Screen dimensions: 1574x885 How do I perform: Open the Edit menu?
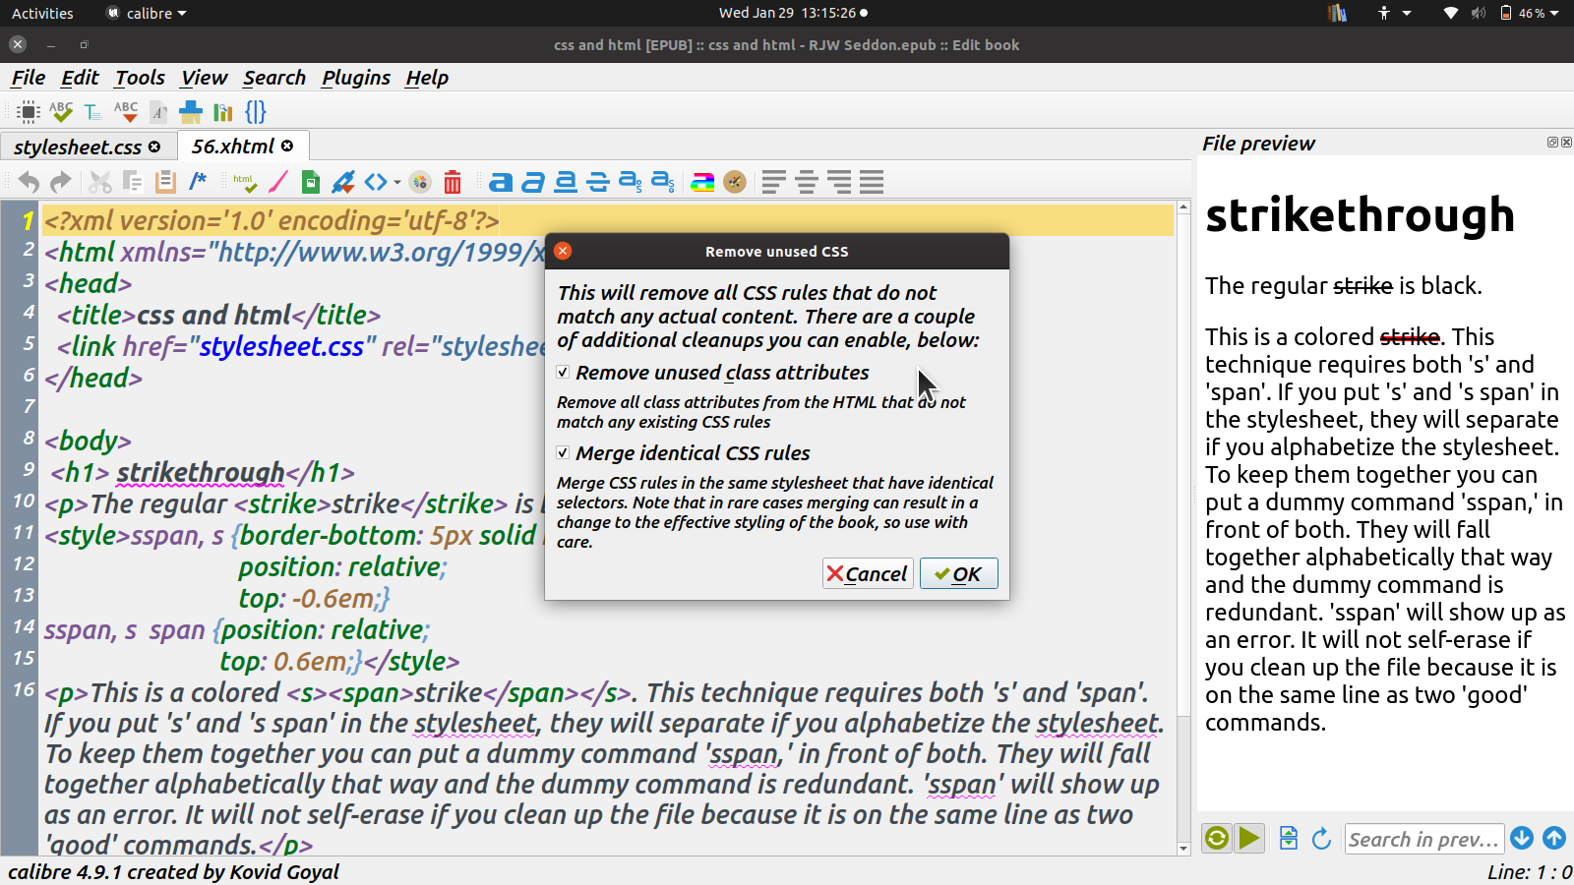click(x=80, y=78)
